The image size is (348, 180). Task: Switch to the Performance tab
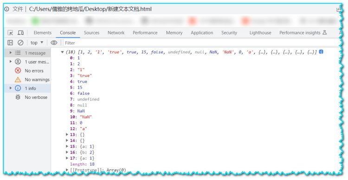click(x=145, y=32)
